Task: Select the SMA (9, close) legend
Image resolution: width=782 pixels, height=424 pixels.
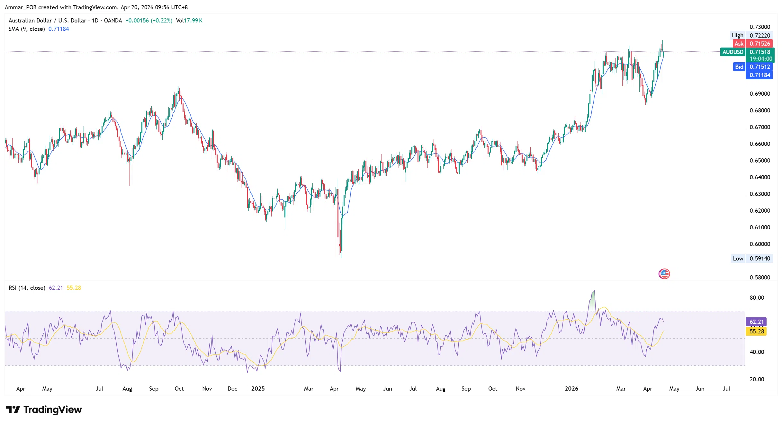Action: (x=27, y=29)
